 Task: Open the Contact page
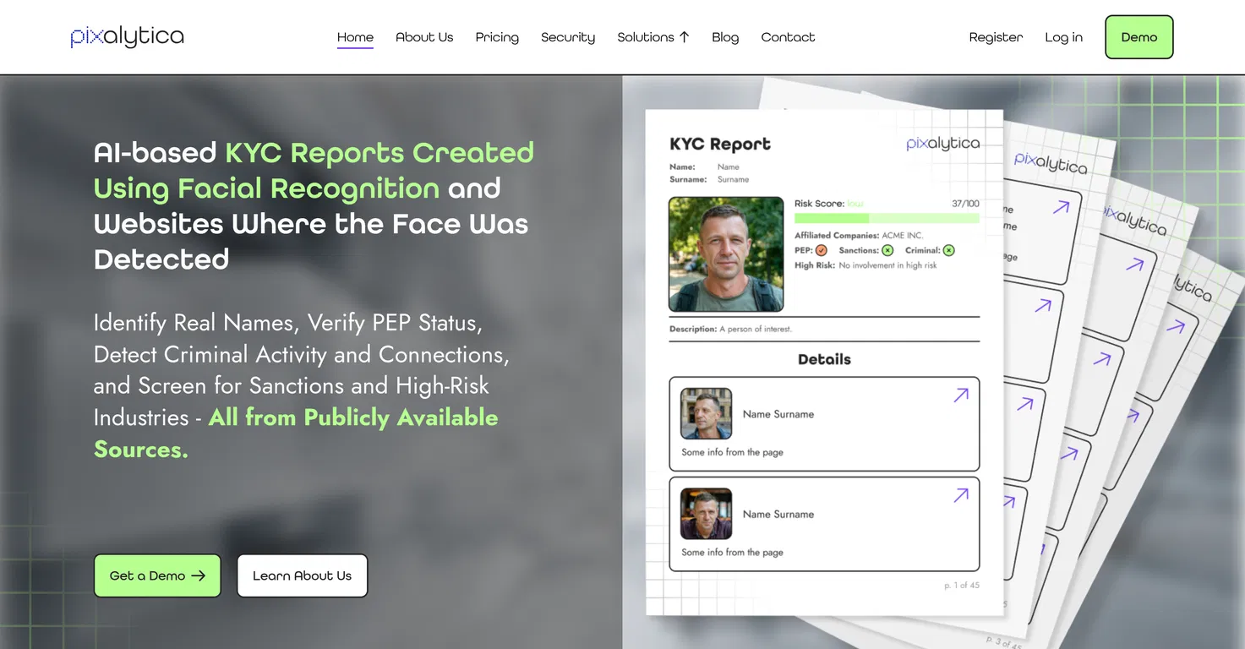pos(788,37)
